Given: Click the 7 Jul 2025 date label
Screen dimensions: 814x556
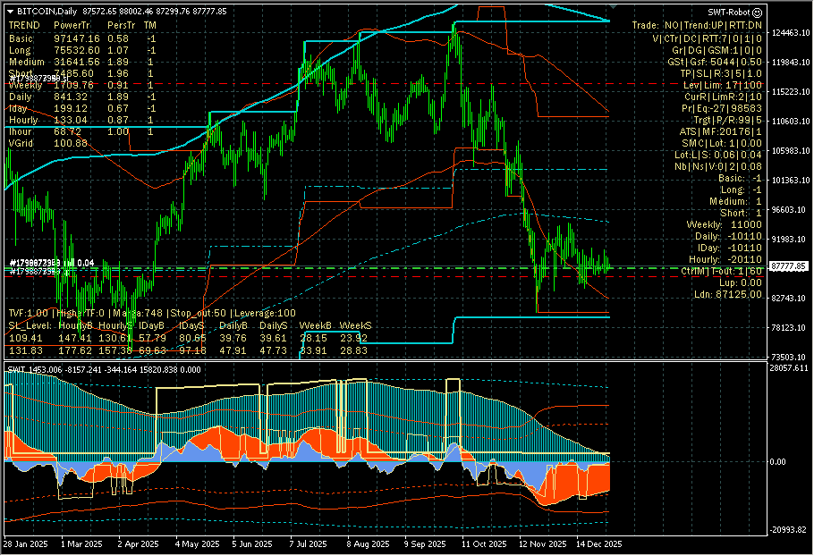Looking at the screenshot, I should (309, 544).
